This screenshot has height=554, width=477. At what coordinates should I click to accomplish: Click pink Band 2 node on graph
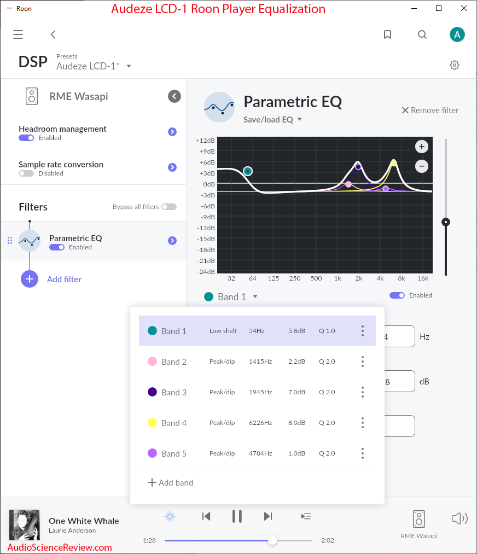point(348,184)
